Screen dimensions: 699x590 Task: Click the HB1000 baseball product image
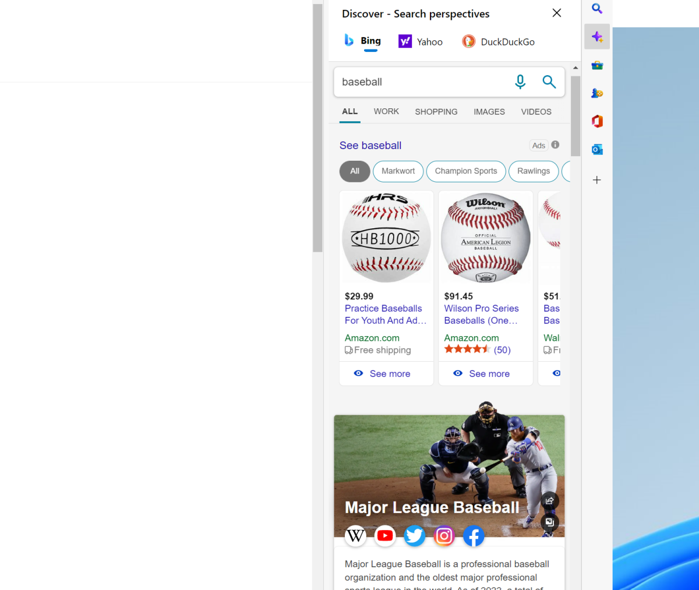click(386, 237)
